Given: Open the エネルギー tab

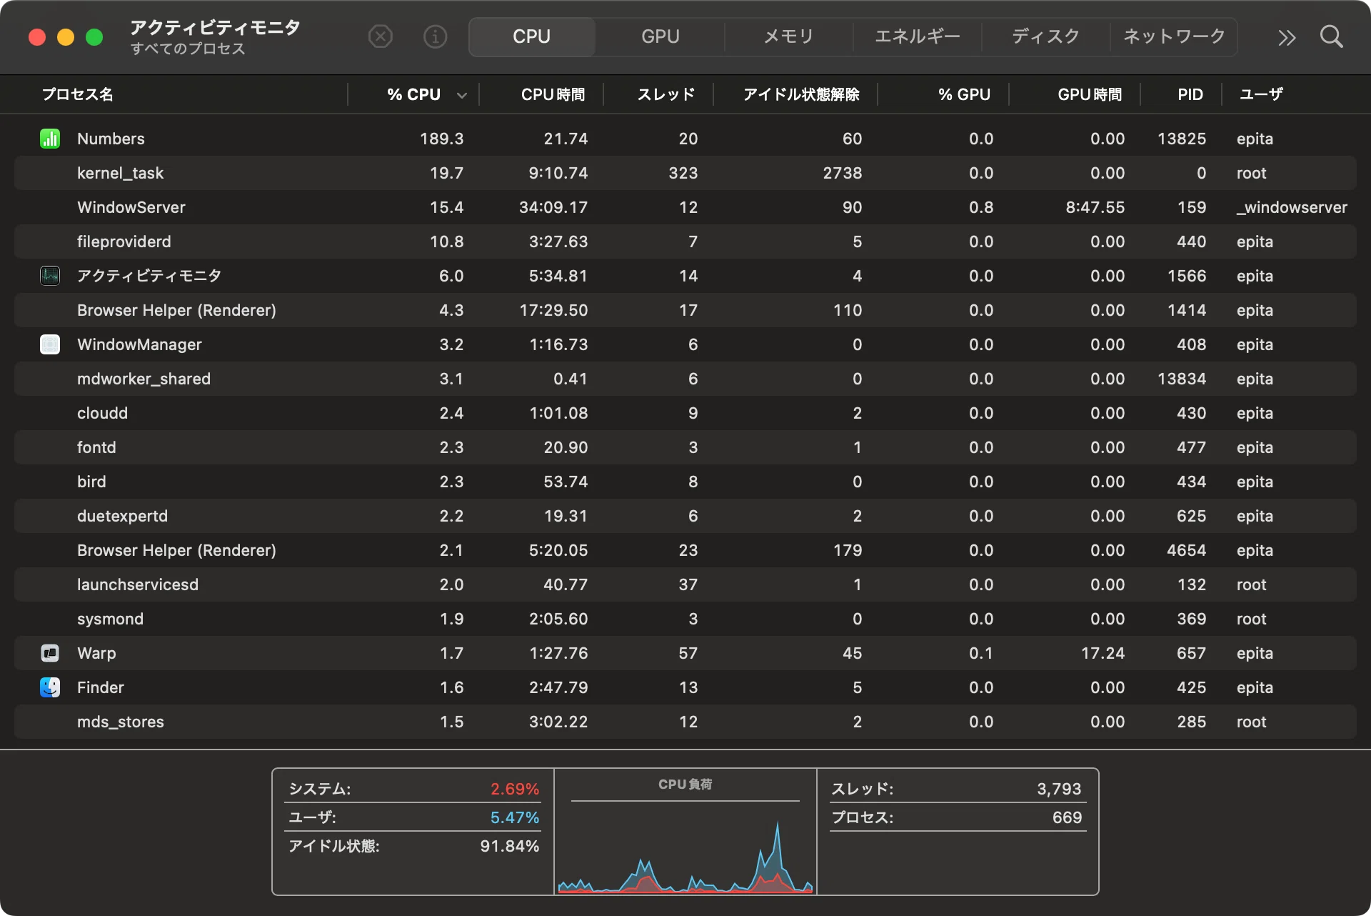Looking at the screenshot, I should tap(918, 36).
